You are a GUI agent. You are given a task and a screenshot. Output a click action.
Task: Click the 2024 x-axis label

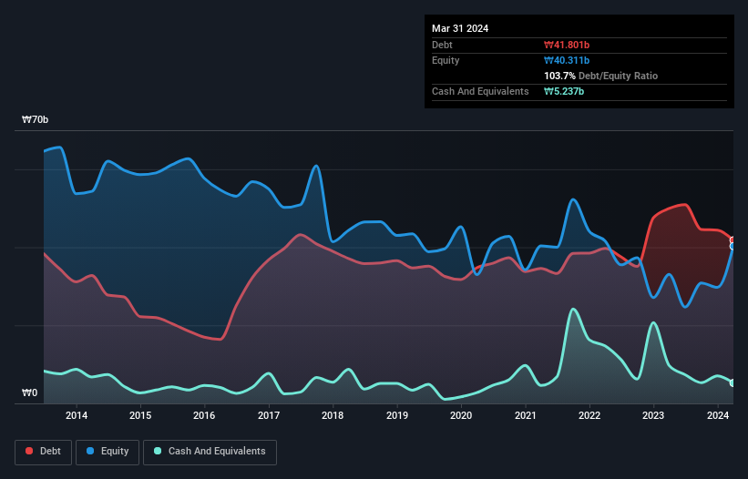(717, 415)
